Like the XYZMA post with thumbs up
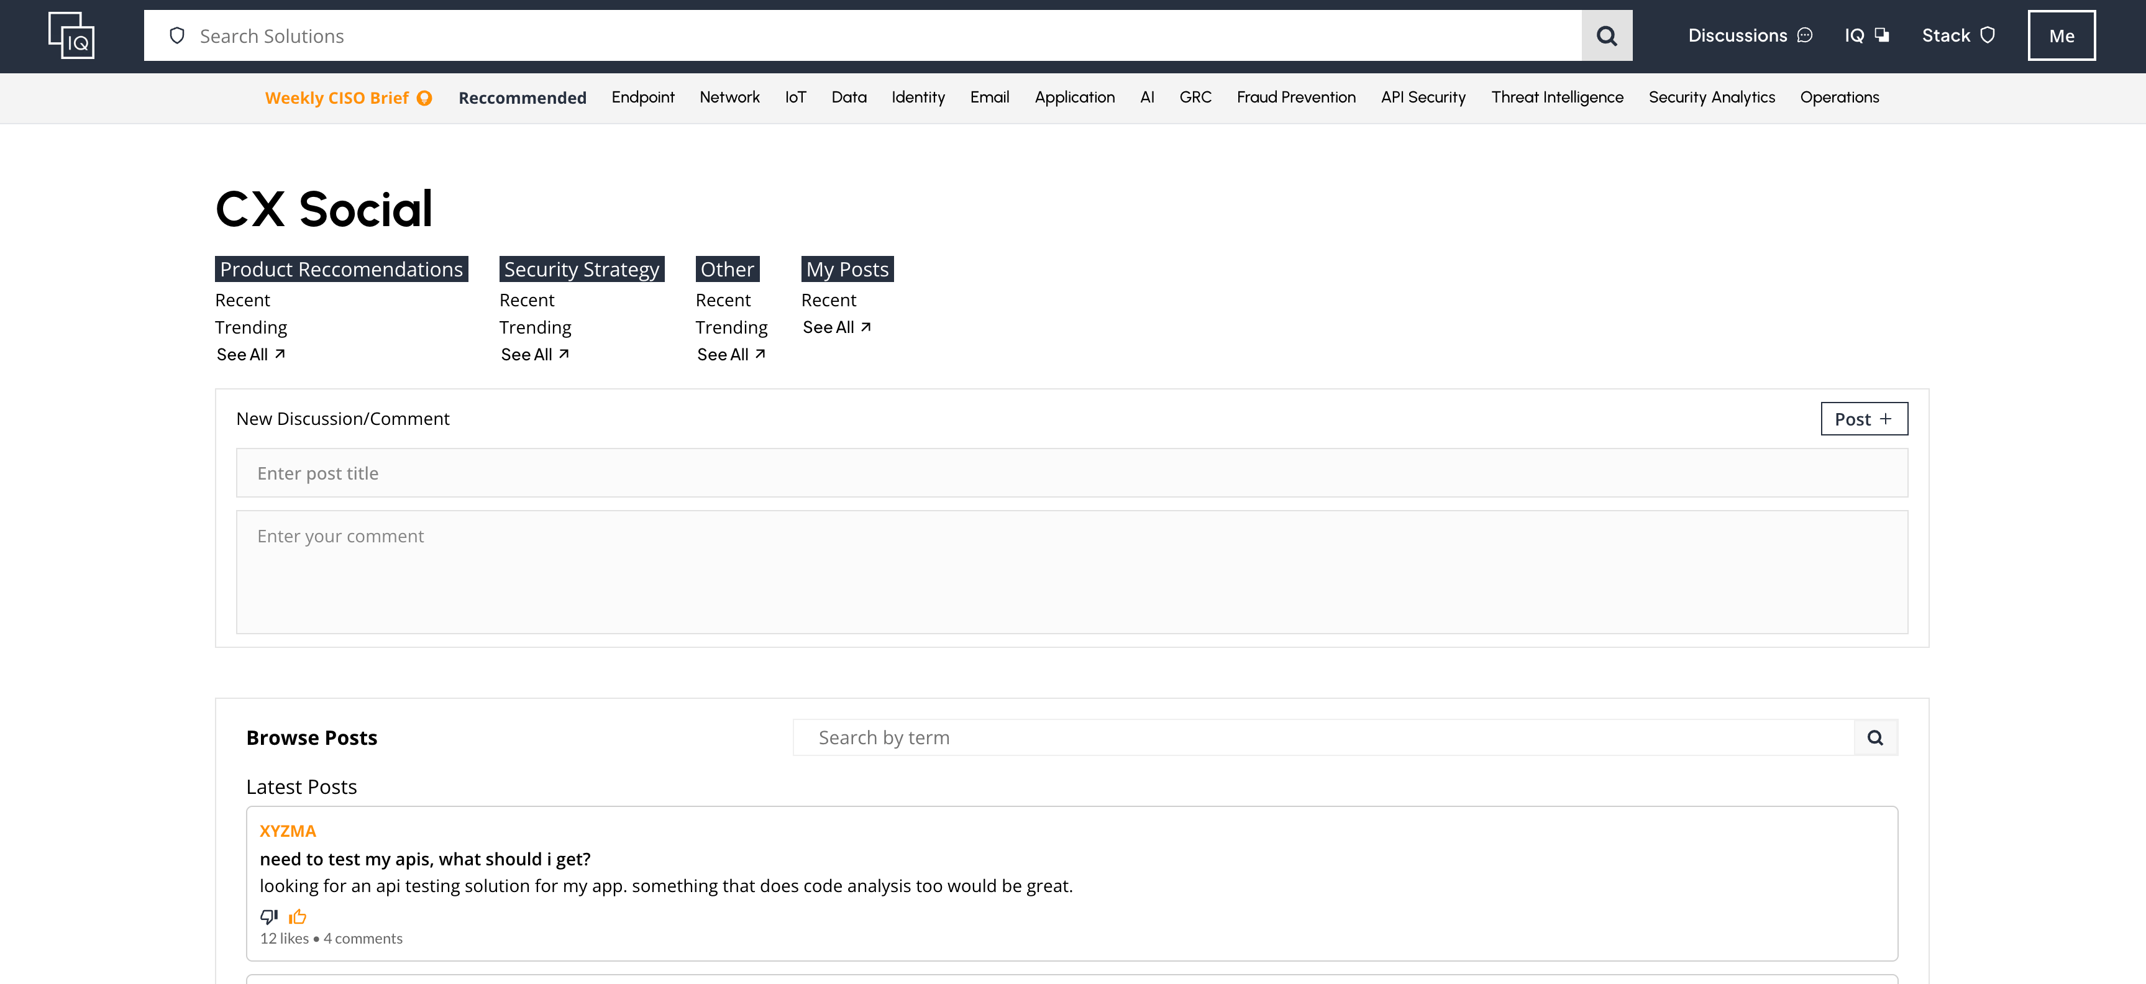This screenshot has width=2146, height=984. [298, 916]
